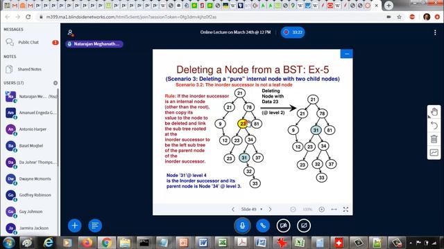Click the unread badge on Public Chat
The width and height of the screenshot is (444, 249).
point(55,42)
